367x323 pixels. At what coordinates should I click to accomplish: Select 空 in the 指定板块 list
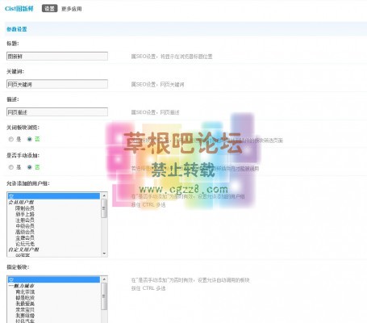click(x=54, y=279)
